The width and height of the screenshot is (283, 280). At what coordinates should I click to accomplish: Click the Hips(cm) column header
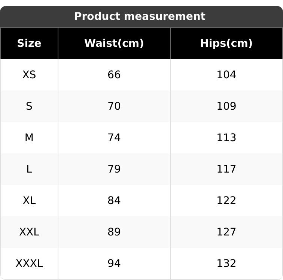tap(226, 43)
